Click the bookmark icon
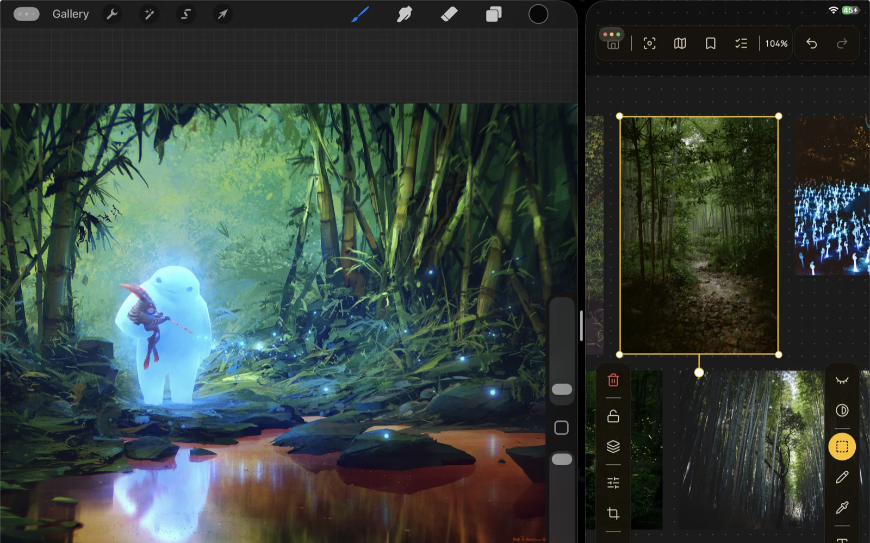870x543 pixels. click(710, 43)
